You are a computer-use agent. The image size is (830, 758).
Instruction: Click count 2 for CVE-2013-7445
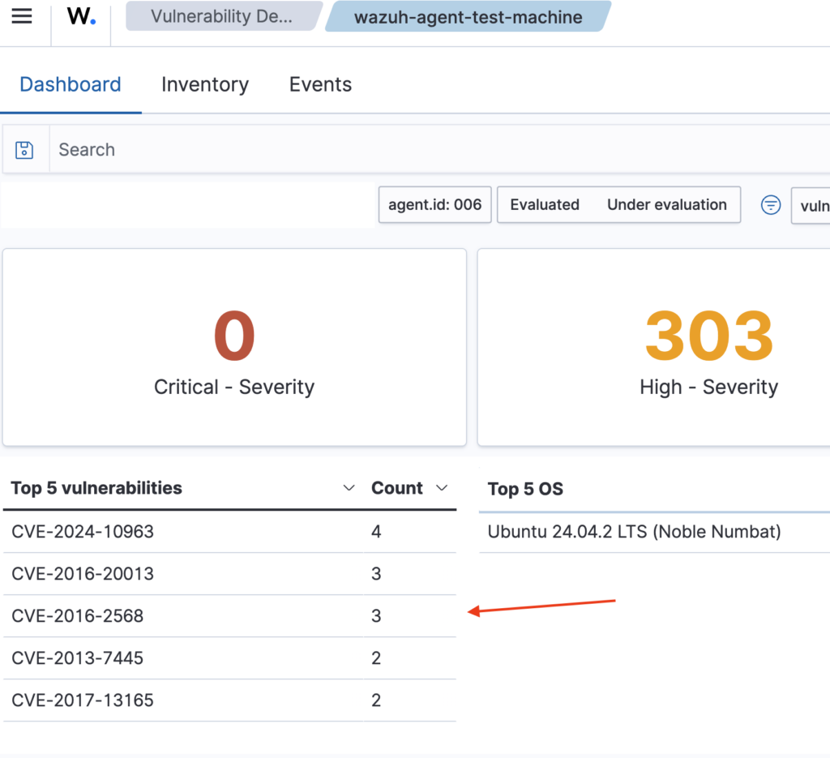point(376,658)
